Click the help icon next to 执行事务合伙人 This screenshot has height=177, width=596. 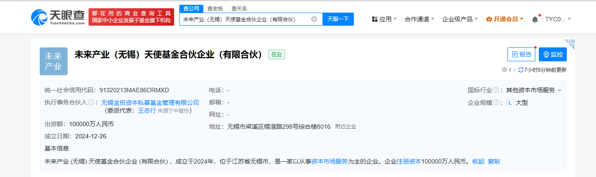click(x=91, y=102)
